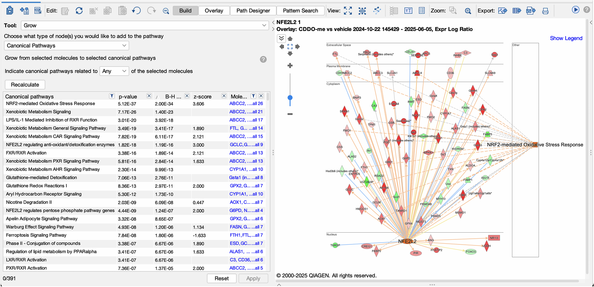Select the Xenobiotic Metabolism Signaling row
The width and height of the screenshot is (594, 287).
134,112
